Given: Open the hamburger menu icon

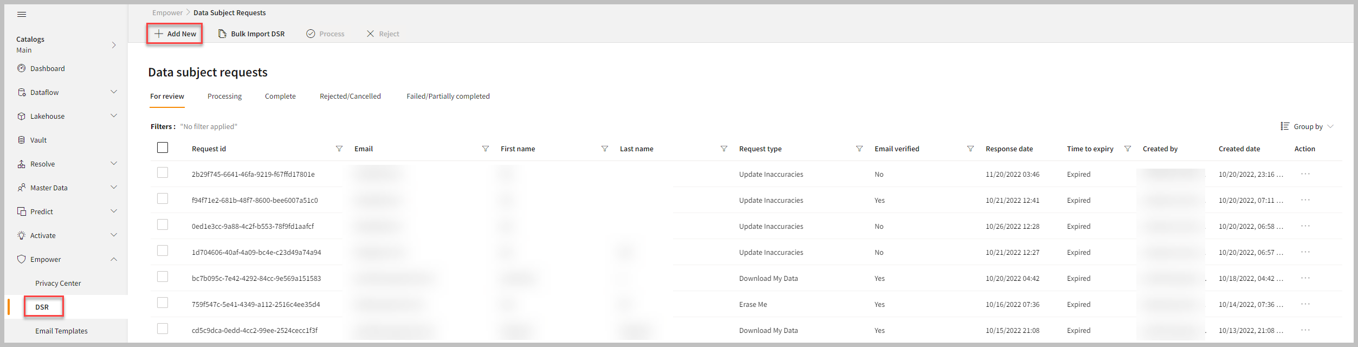Looking at the screenshot, I should point(22,14).
